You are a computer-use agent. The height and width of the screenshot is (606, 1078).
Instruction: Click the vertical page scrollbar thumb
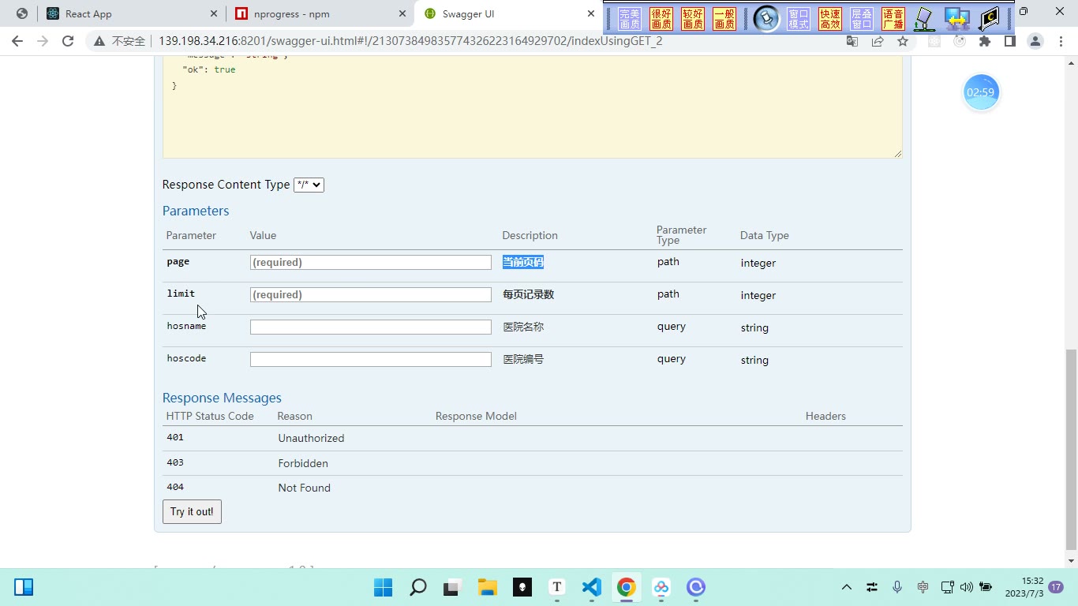click(1071, 449)
